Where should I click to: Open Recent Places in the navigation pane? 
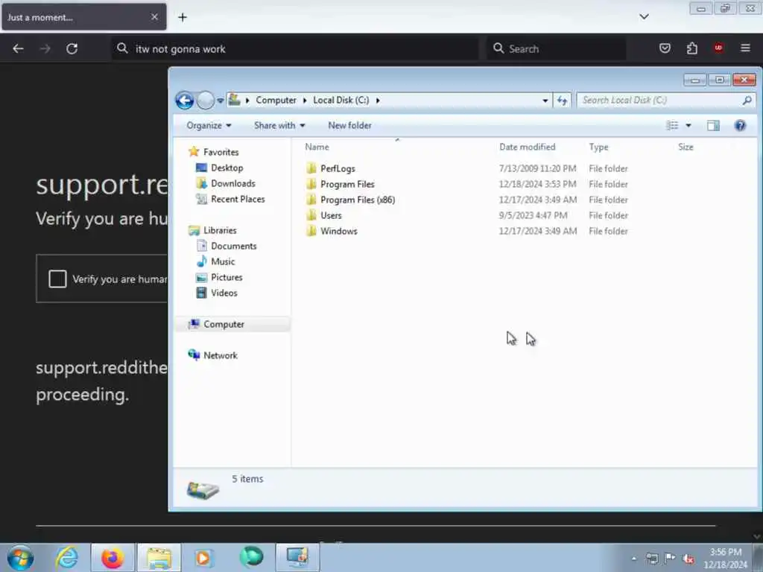238,199
